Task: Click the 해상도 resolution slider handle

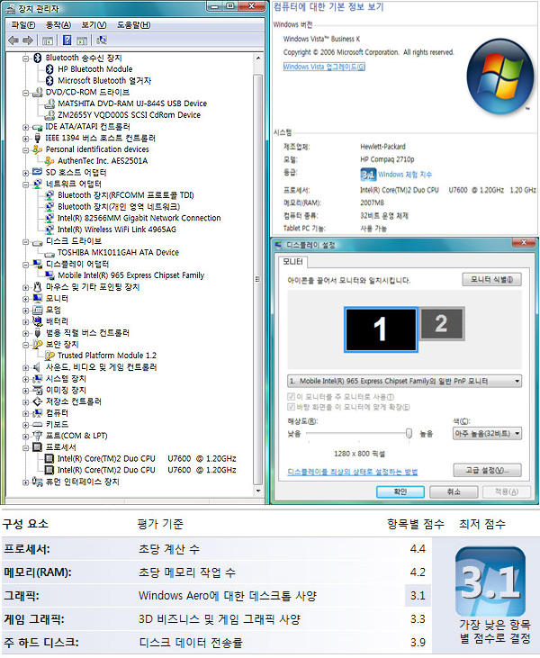Action: tap(409, 434)
